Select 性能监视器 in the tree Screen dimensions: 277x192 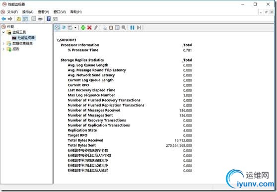point(26,38)
